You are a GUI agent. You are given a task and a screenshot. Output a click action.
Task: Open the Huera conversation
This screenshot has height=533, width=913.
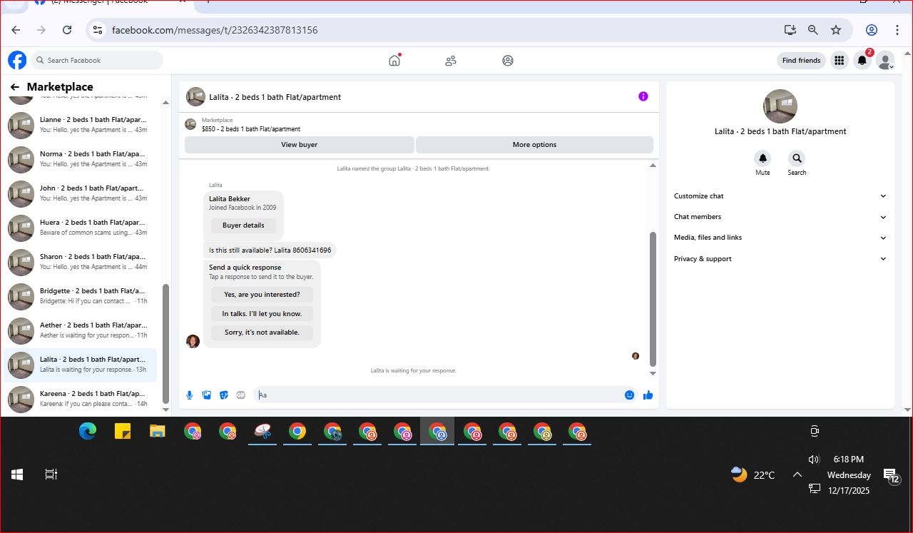point(81,228)
